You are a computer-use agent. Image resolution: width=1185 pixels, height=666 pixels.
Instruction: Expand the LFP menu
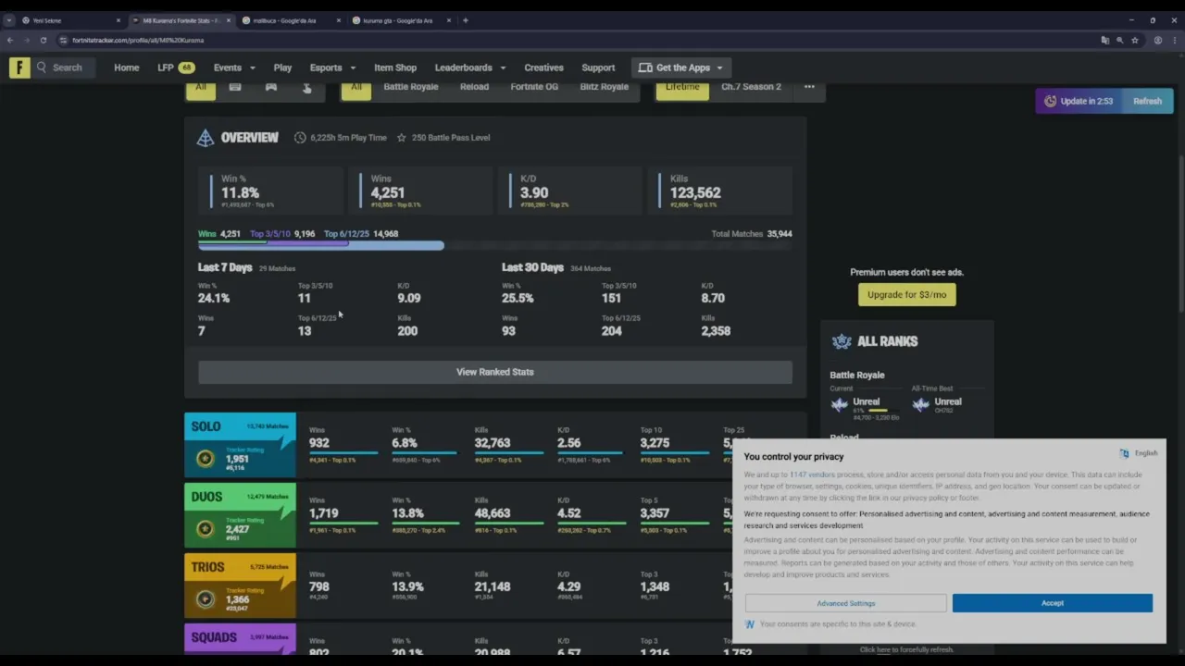[176, 68]
